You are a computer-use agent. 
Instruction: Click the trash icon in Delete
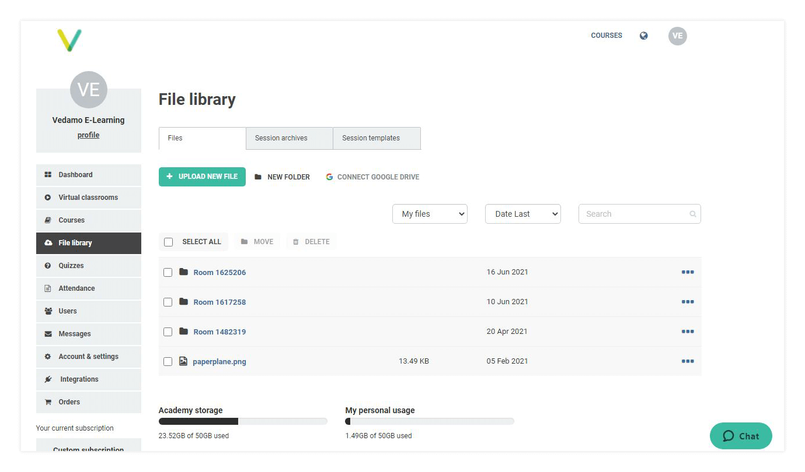[296, 242]
